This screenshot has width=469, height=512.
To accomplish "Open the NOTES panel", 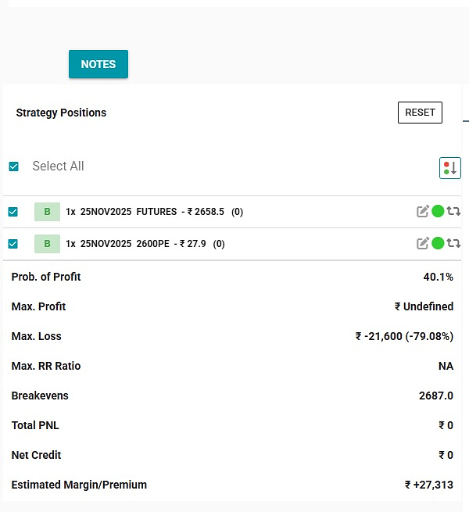I will 98,64.
